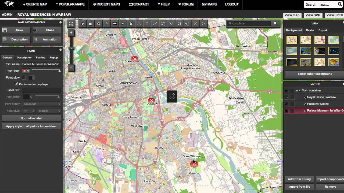This screenshot has width=344, height=193.
Task: Select the text label tool
Action: (147, 24)
